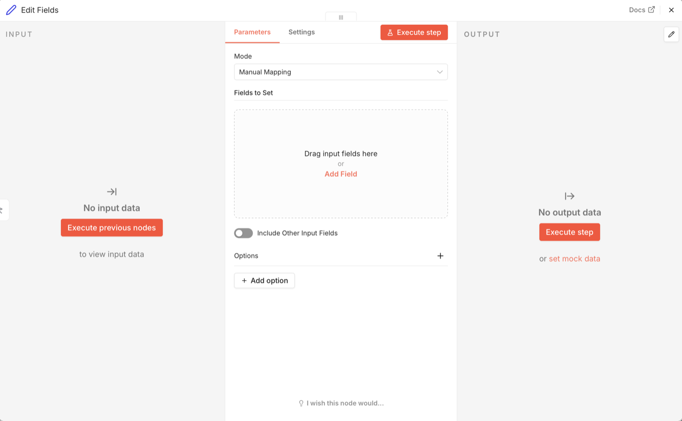Open the Mode dropdown
This screenshot has width=682, height=421.
tap(341, 72)
